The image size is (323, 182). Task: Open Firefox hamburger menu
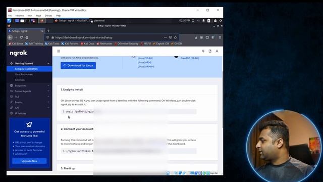coord(220,37)
